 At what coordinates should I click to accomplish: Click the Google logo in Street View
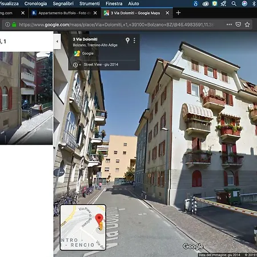tap(193, 246)
